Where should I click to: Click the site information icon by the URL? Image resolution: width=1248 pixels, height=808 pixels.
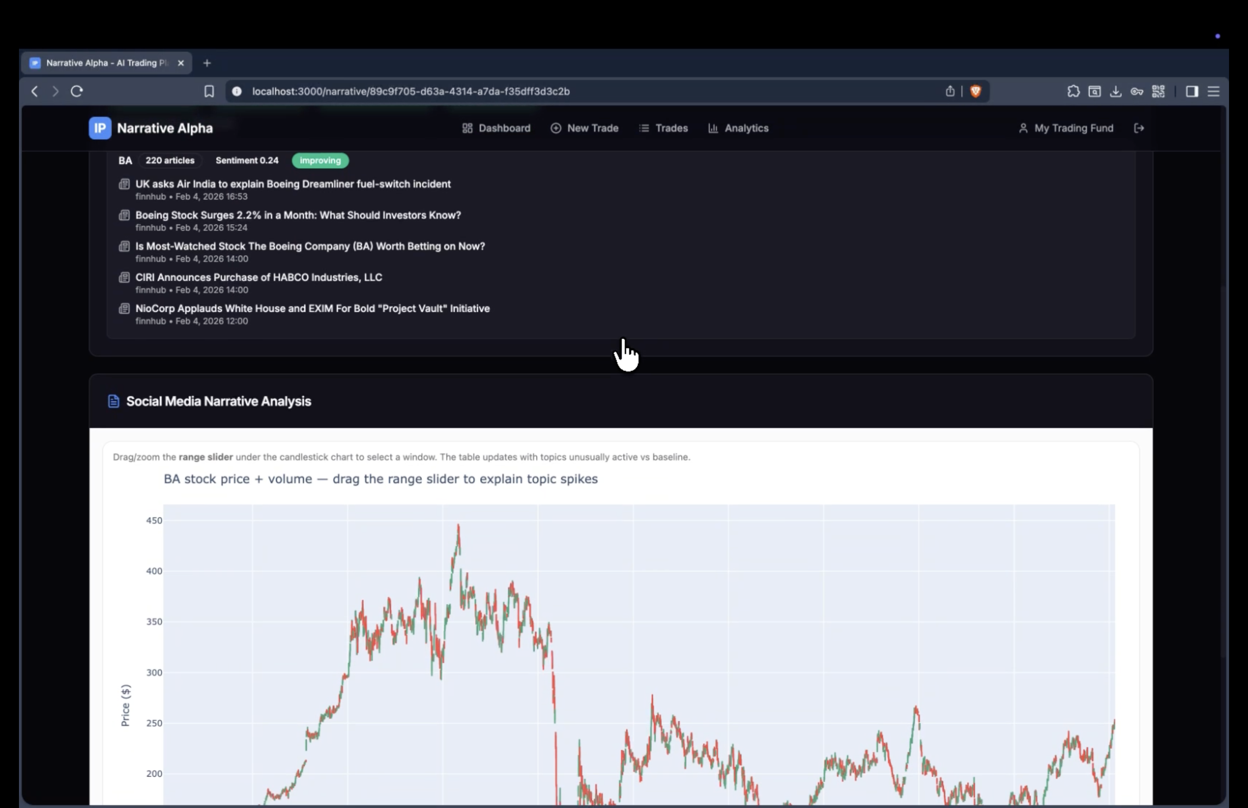pyautogui.click(x=237, y=91)
